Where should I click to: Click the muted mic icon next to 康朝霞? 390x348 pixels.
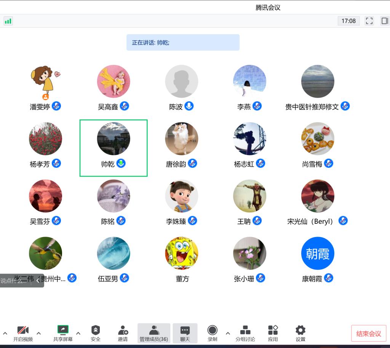tap(329, 278)
